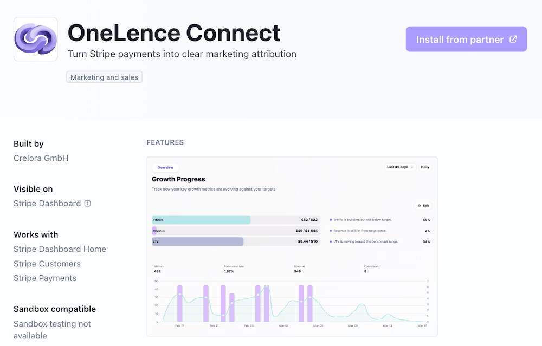
Task: Click the LTV progress bar
Action: pyautogui.click(x=236, y=241)
